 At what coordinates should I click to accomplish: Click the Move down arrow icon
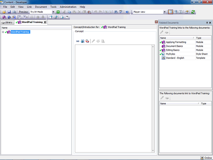coord(43,17)
